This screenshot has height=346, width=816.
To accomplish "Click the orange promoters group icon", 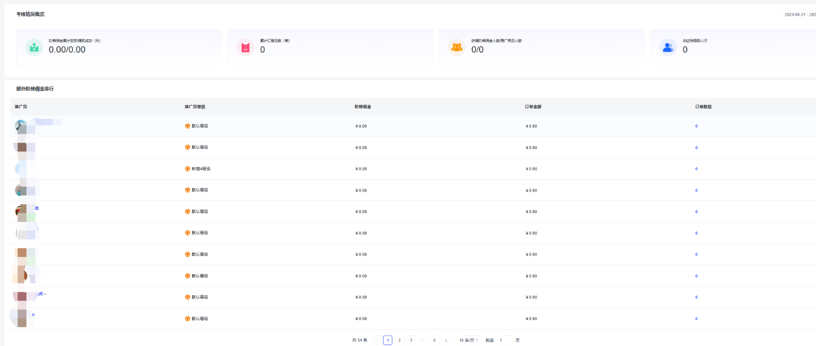I will (x=456, y=47).
